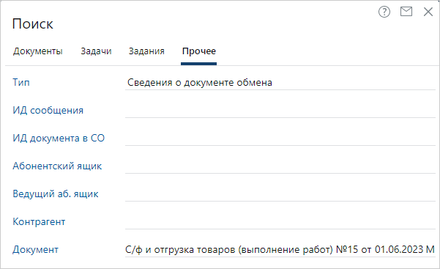Open the Тип field with Сведения о документе обмена
This screenshot has height=269, width=440.
[280, 83]
